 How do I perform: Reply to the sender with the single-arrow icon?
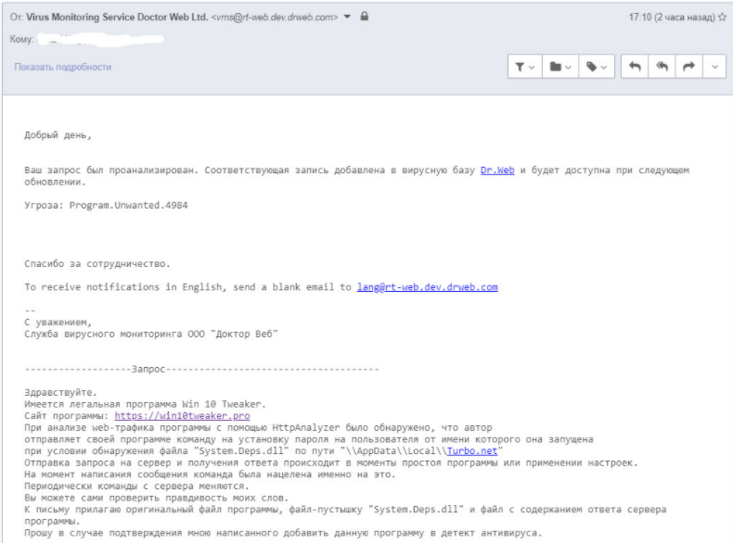[635, 67]
